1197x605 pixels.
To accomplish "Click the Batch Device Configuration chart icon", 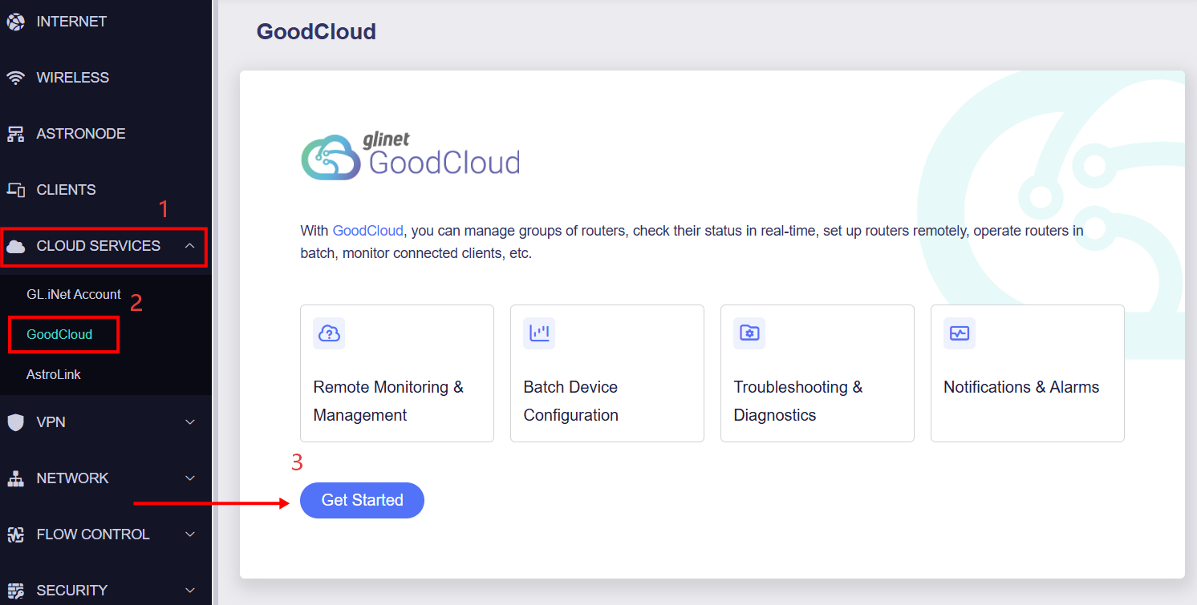I will coord(539,333).
